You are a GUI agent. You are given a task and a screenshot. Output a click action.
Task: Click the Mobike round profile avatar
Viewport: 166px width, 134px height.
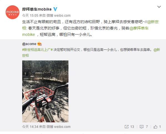[12, 12]
